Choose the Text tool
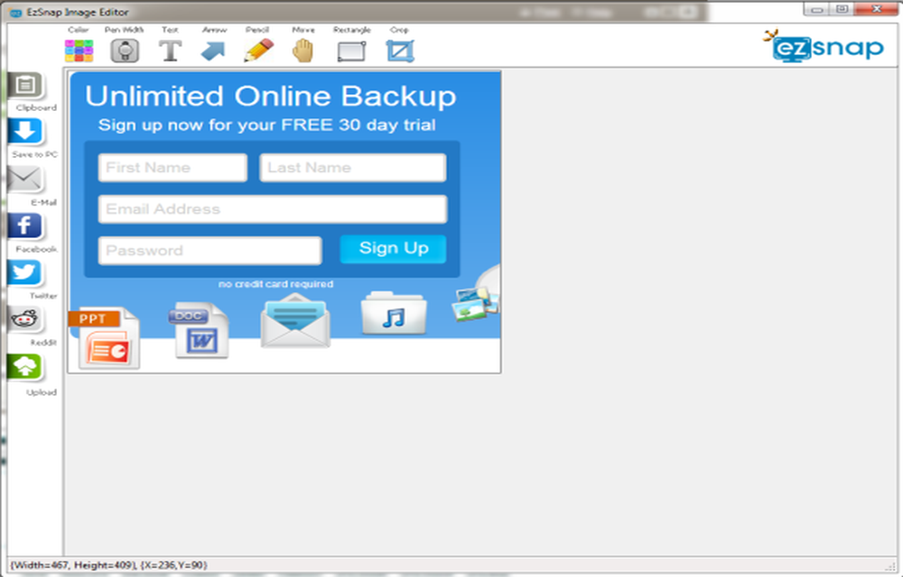This screenshot has height=577, width=903. [x=170, y=50]
